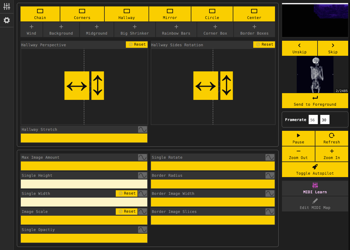This screenshot has width=350, height=250.
Task: Click the Single Rotate wave icon
Action: coord(270,157)
